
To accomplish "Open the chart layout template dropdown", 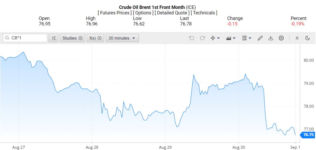I will click(x=247, y=38).
